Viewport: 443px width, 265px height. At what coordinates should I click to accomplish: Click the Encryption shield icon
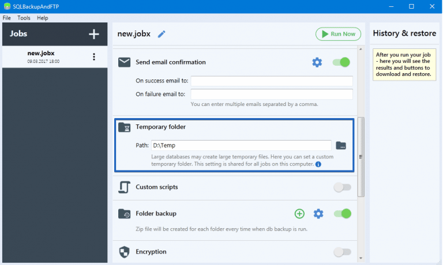click(125, 252)
